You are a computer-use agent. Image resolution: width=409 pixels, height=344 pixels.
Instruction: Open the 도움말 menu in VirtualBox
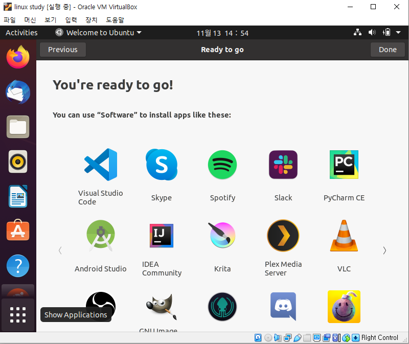[x=115, y=20]
